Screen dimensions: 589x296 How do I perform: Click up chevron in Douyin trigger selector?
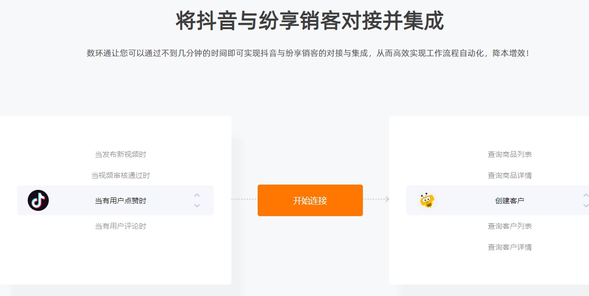point(197,195)
